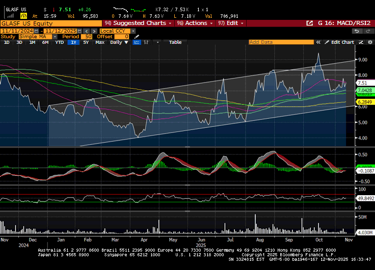This screenshot has width=375, height=270.
Task: Click the 7.51 last price label on axis
Action: (365, 83)
